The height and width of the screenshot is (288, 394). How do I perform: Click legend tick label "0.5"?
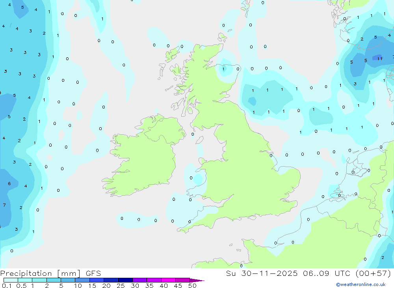click(21, 286)
